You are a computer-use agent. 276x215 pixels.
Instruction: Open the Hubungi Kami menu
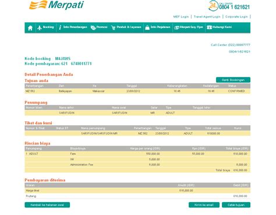pyautogui.click(x=219, y=27)
